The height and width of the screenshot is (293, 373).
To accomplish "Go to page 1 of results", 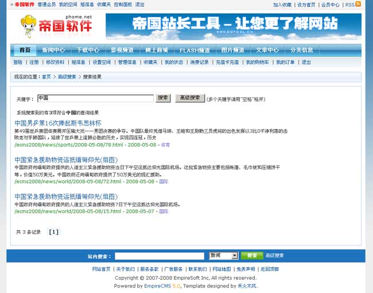I will pyautogui.click(x=53, y=232).
